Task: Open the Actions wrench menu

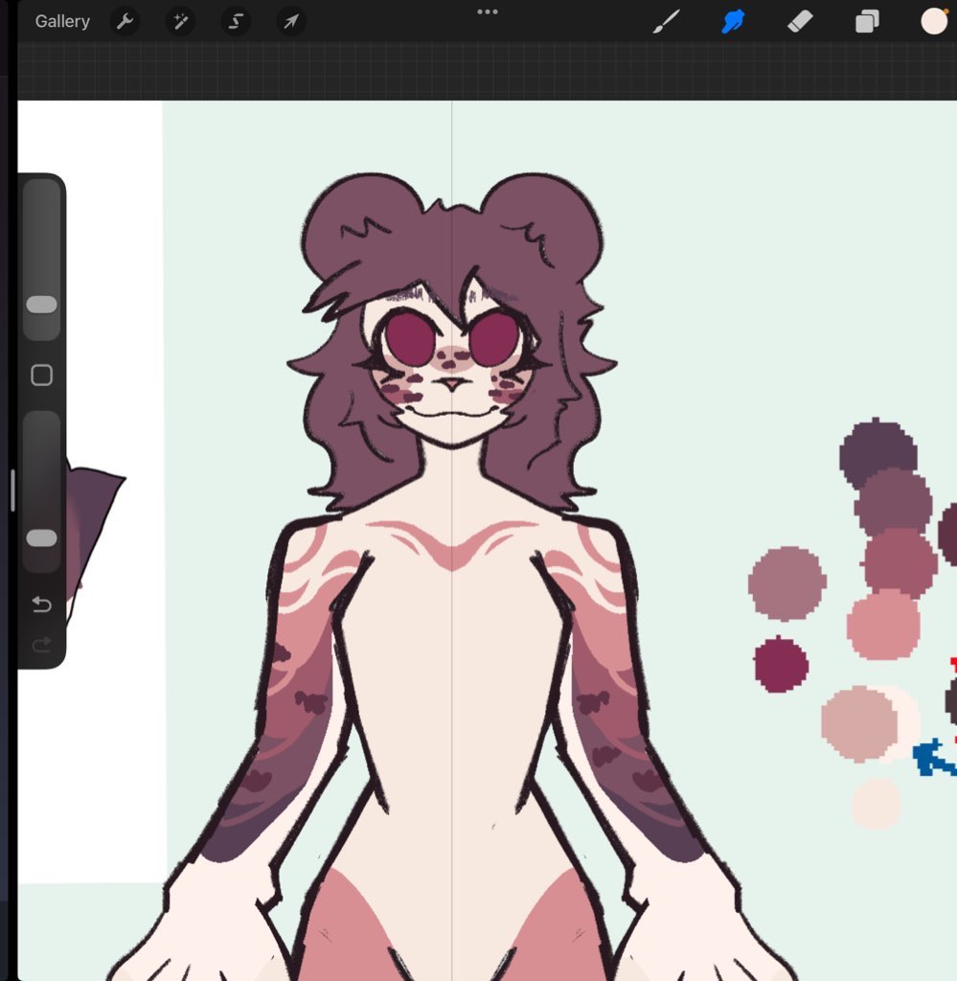Action: tap(125, 21)
